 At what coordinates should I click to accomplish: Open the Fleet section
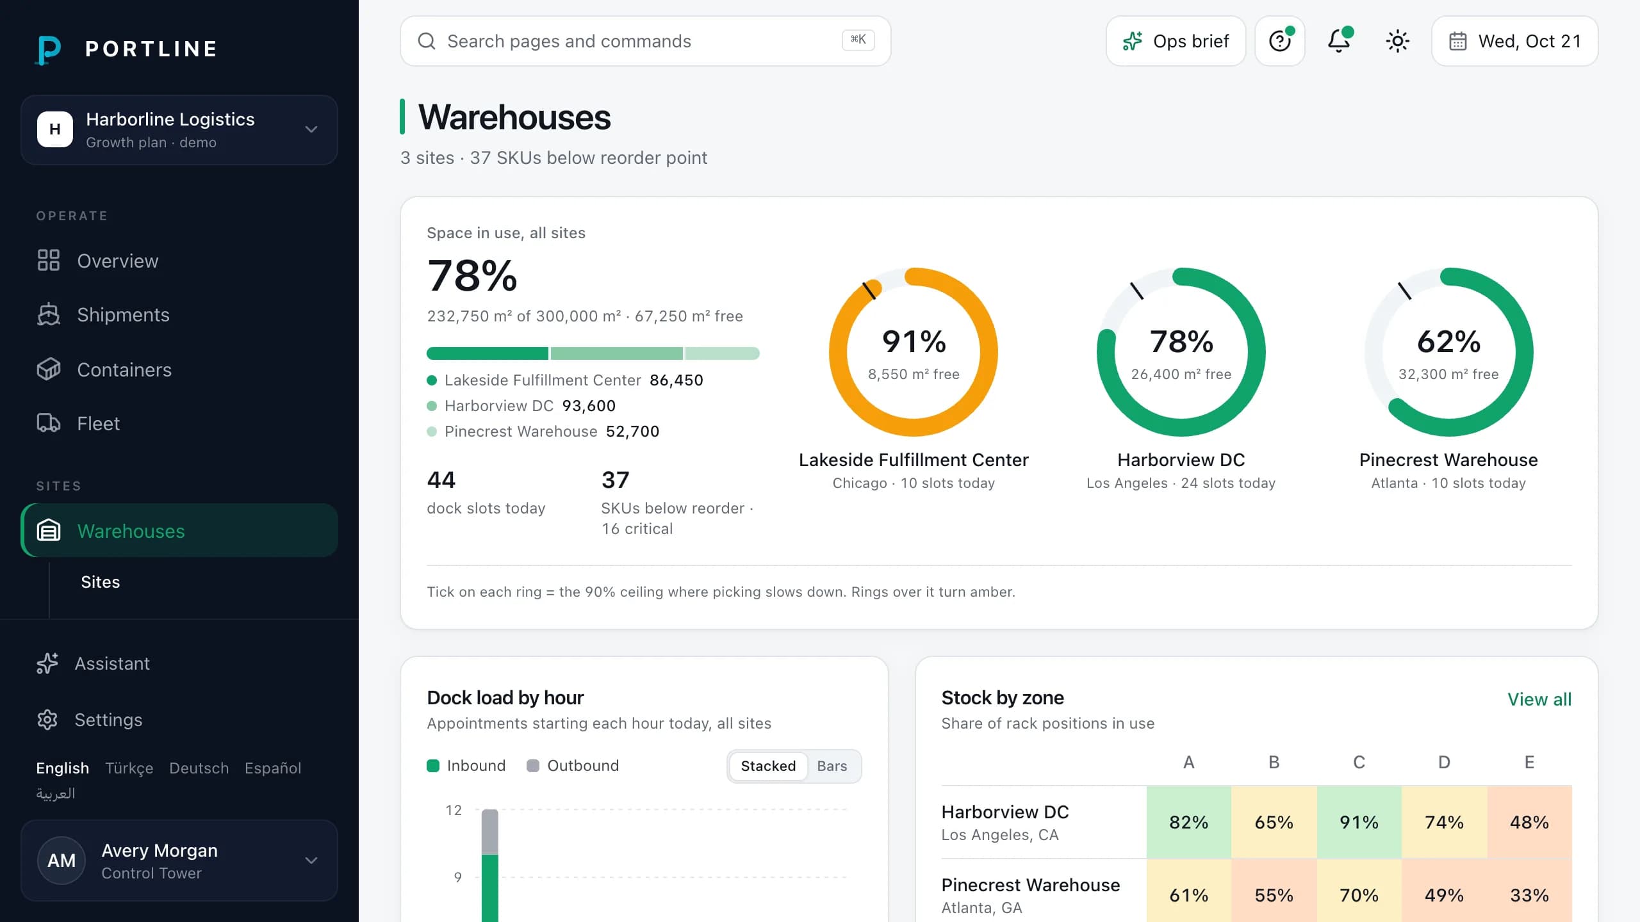click(179, 423)
